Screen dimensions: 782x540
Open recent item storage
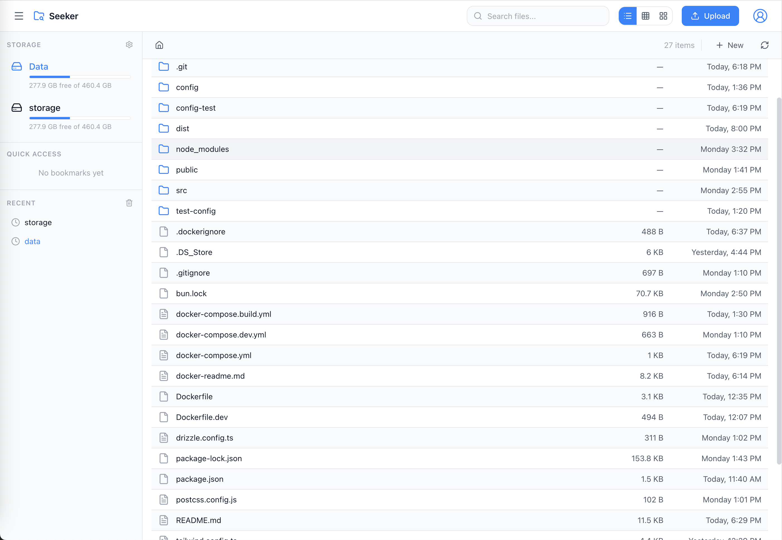[x=38, y=222]
